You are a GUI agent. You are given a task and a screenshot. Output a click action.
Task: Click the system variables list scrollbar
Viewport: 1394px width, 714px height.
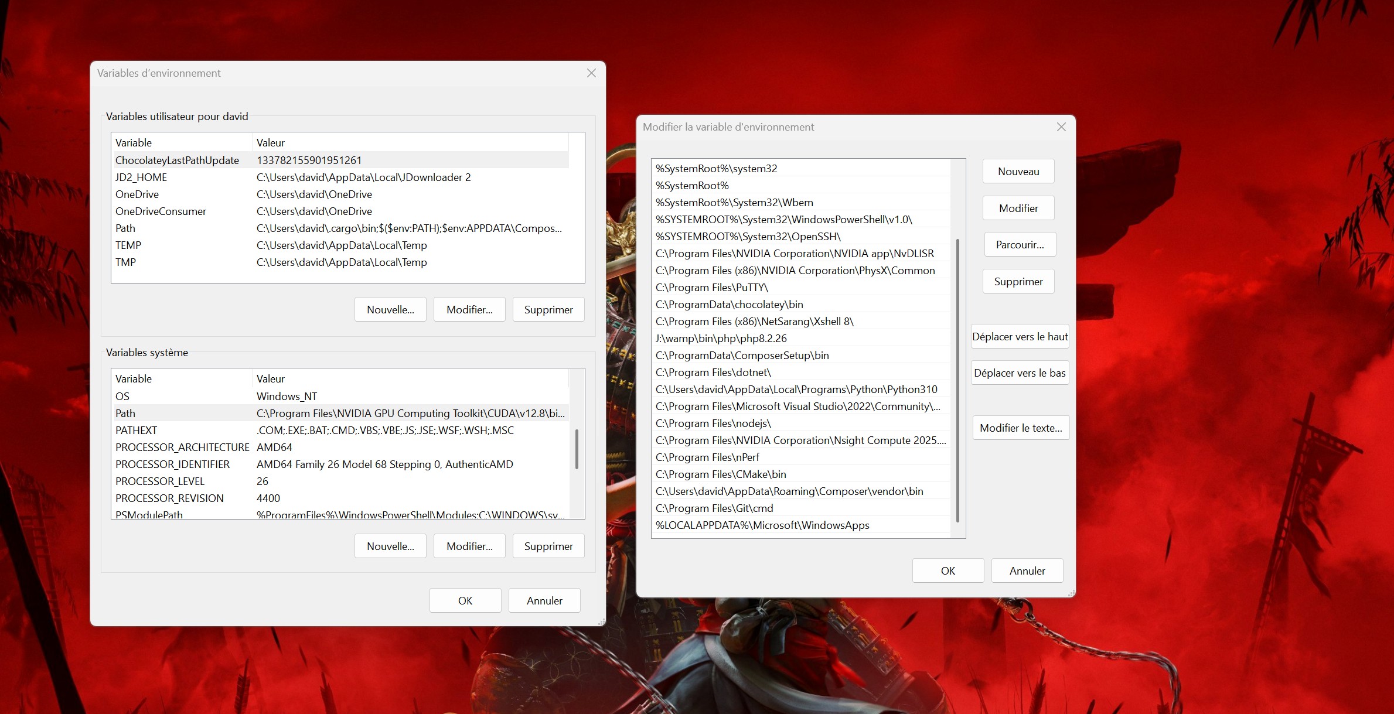(x=577, y=449)
